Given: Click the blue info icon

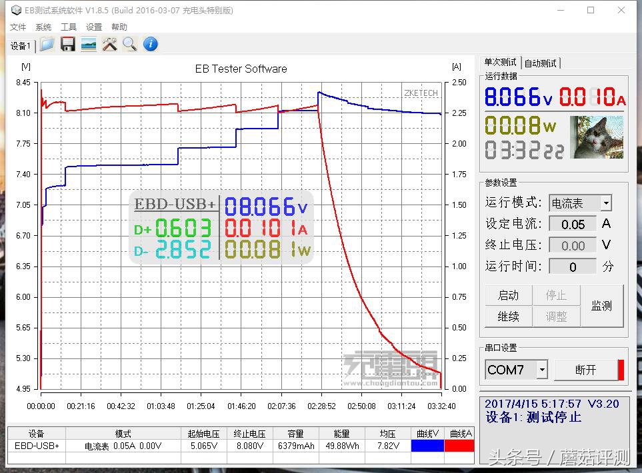Looking at the screenshot, I should [x=151, y=45].
